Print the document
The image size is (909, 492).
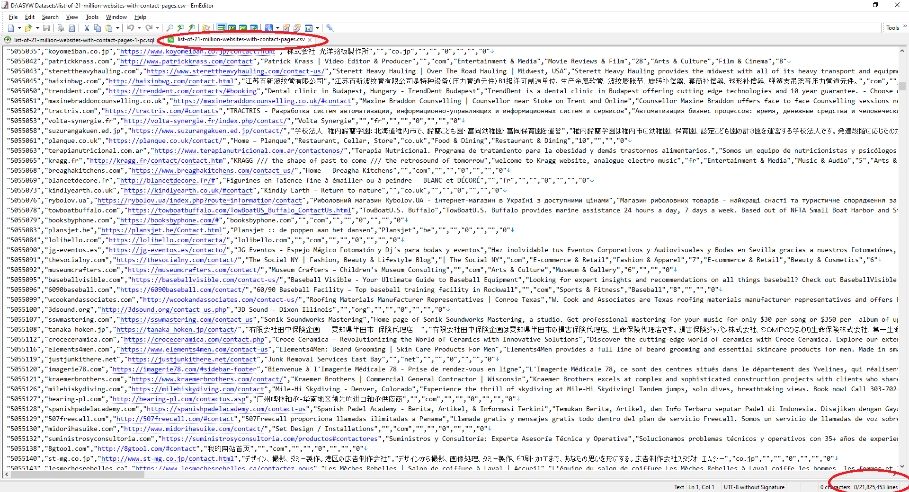(x=61, y=28)
